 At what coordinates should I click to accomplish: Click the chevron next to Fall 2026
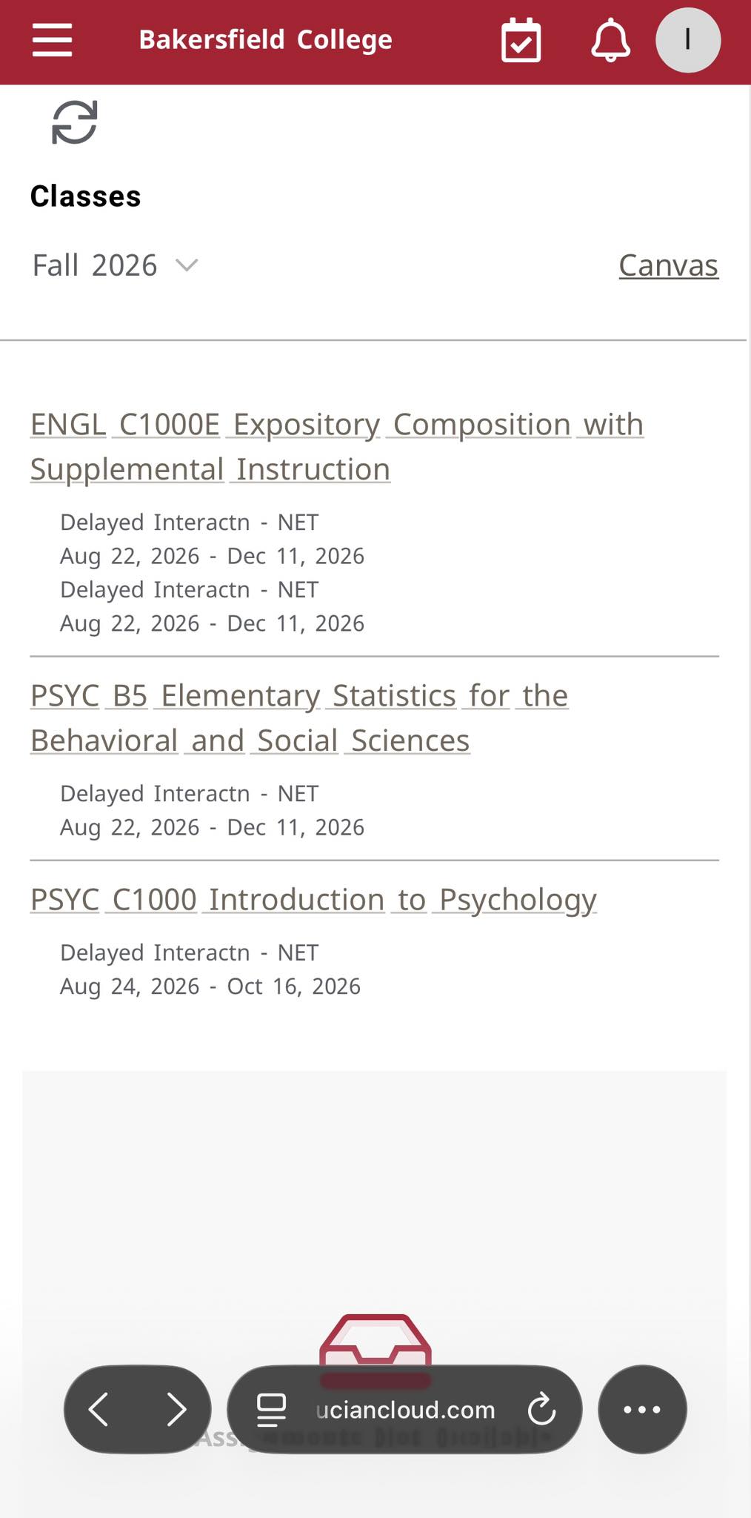pyautogui.click(x=187, y=265)
